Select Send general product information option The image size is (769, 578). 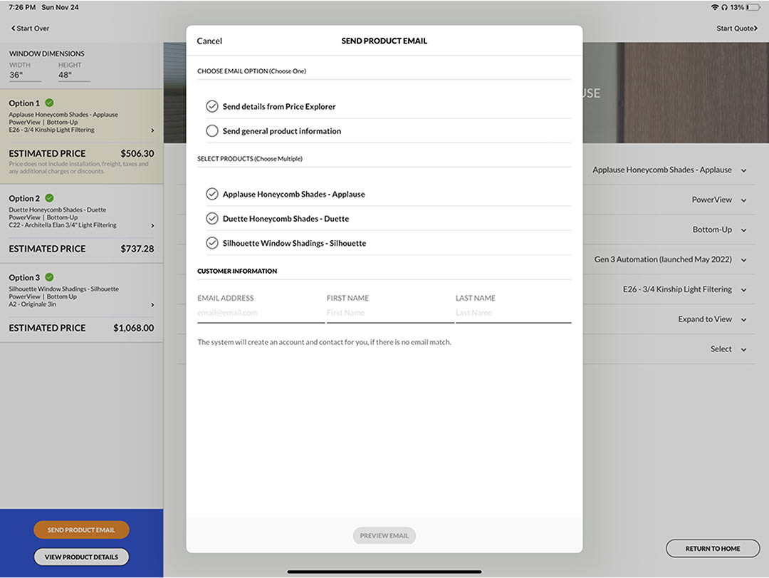pos(212,131)
